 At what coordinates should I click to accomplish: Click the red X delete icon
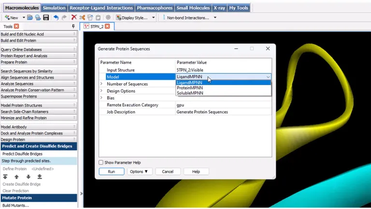pyautogui.click(x=74, y=17)
